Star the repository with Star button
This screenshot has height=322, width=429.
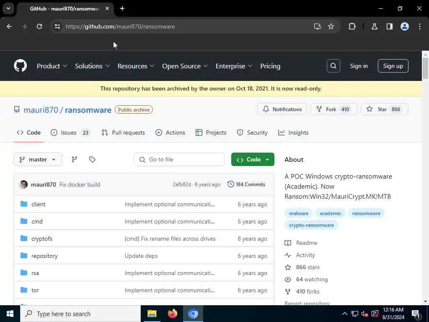pyautogui.click(x=385, y=109)
